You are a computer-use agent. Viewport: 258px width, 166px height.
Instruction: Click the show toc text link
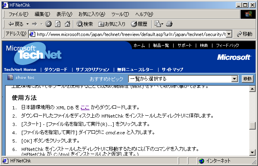(x=25, y=78)
